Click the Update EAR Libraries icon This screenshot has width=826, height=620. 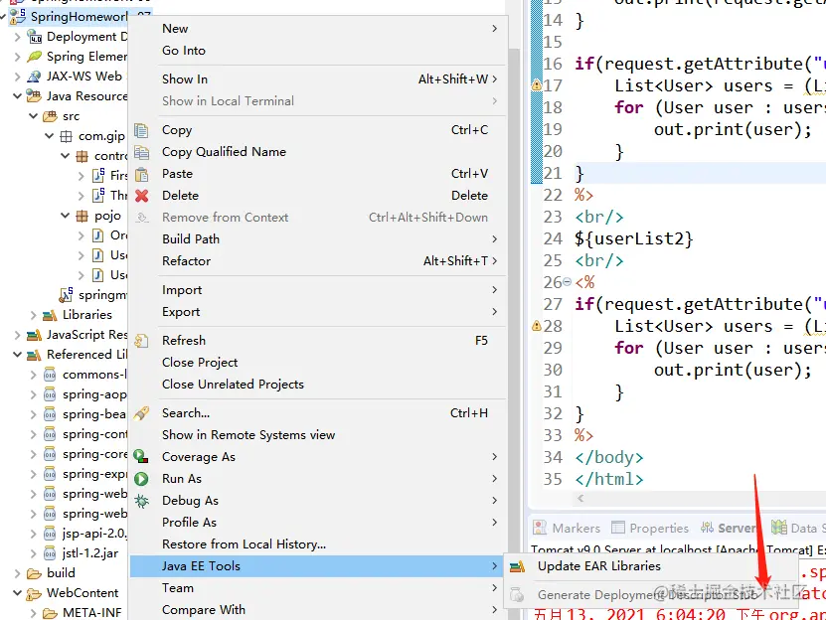(517, 566)
